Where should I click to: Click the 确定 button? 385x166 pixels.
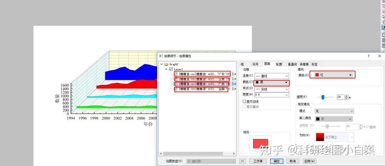coord(277,161)
